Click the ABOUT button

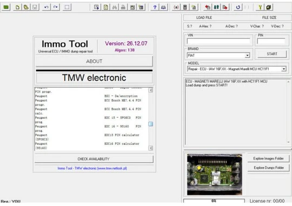pyautogui.click(x=94, y=61)
